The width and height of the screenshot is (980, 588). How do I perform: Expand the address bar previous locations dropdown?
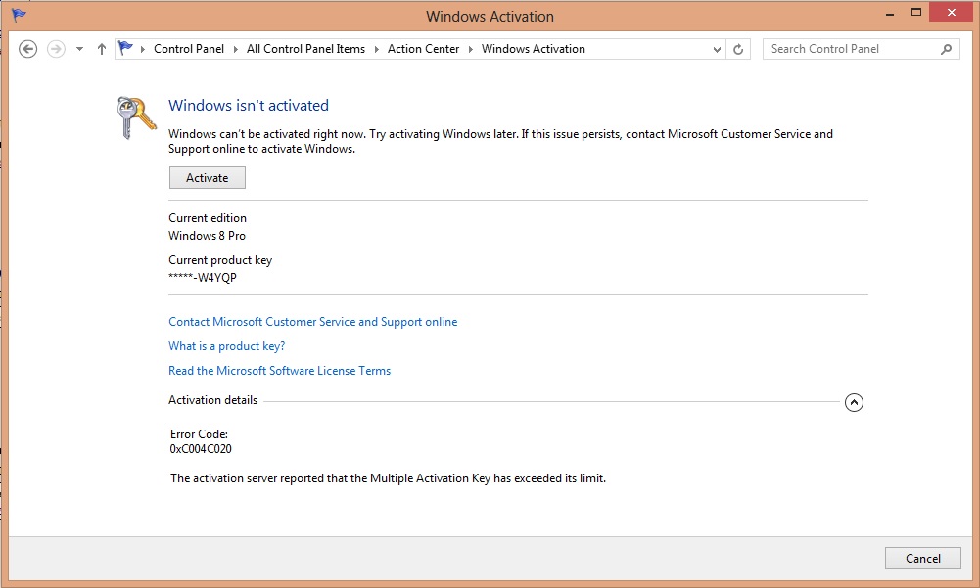718,49
